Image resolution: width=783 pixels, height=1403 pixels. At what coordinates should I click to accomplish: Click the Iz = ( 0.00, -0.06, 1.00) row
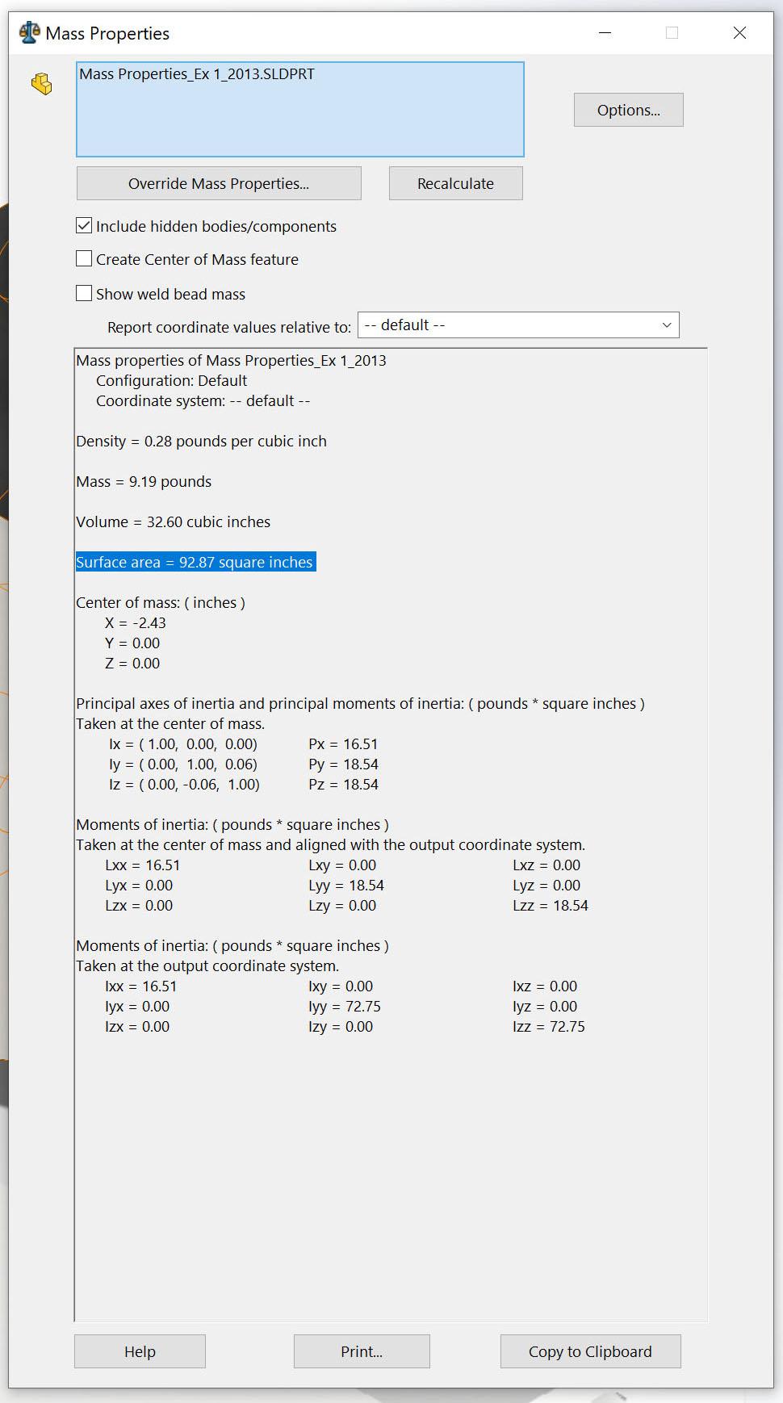click(x=185, y=785)
